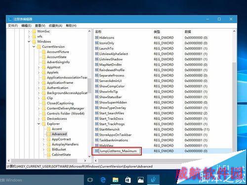The image size is (247, 185).
Task: Open the 帮助(H) menu
Action: click(71, 26)
